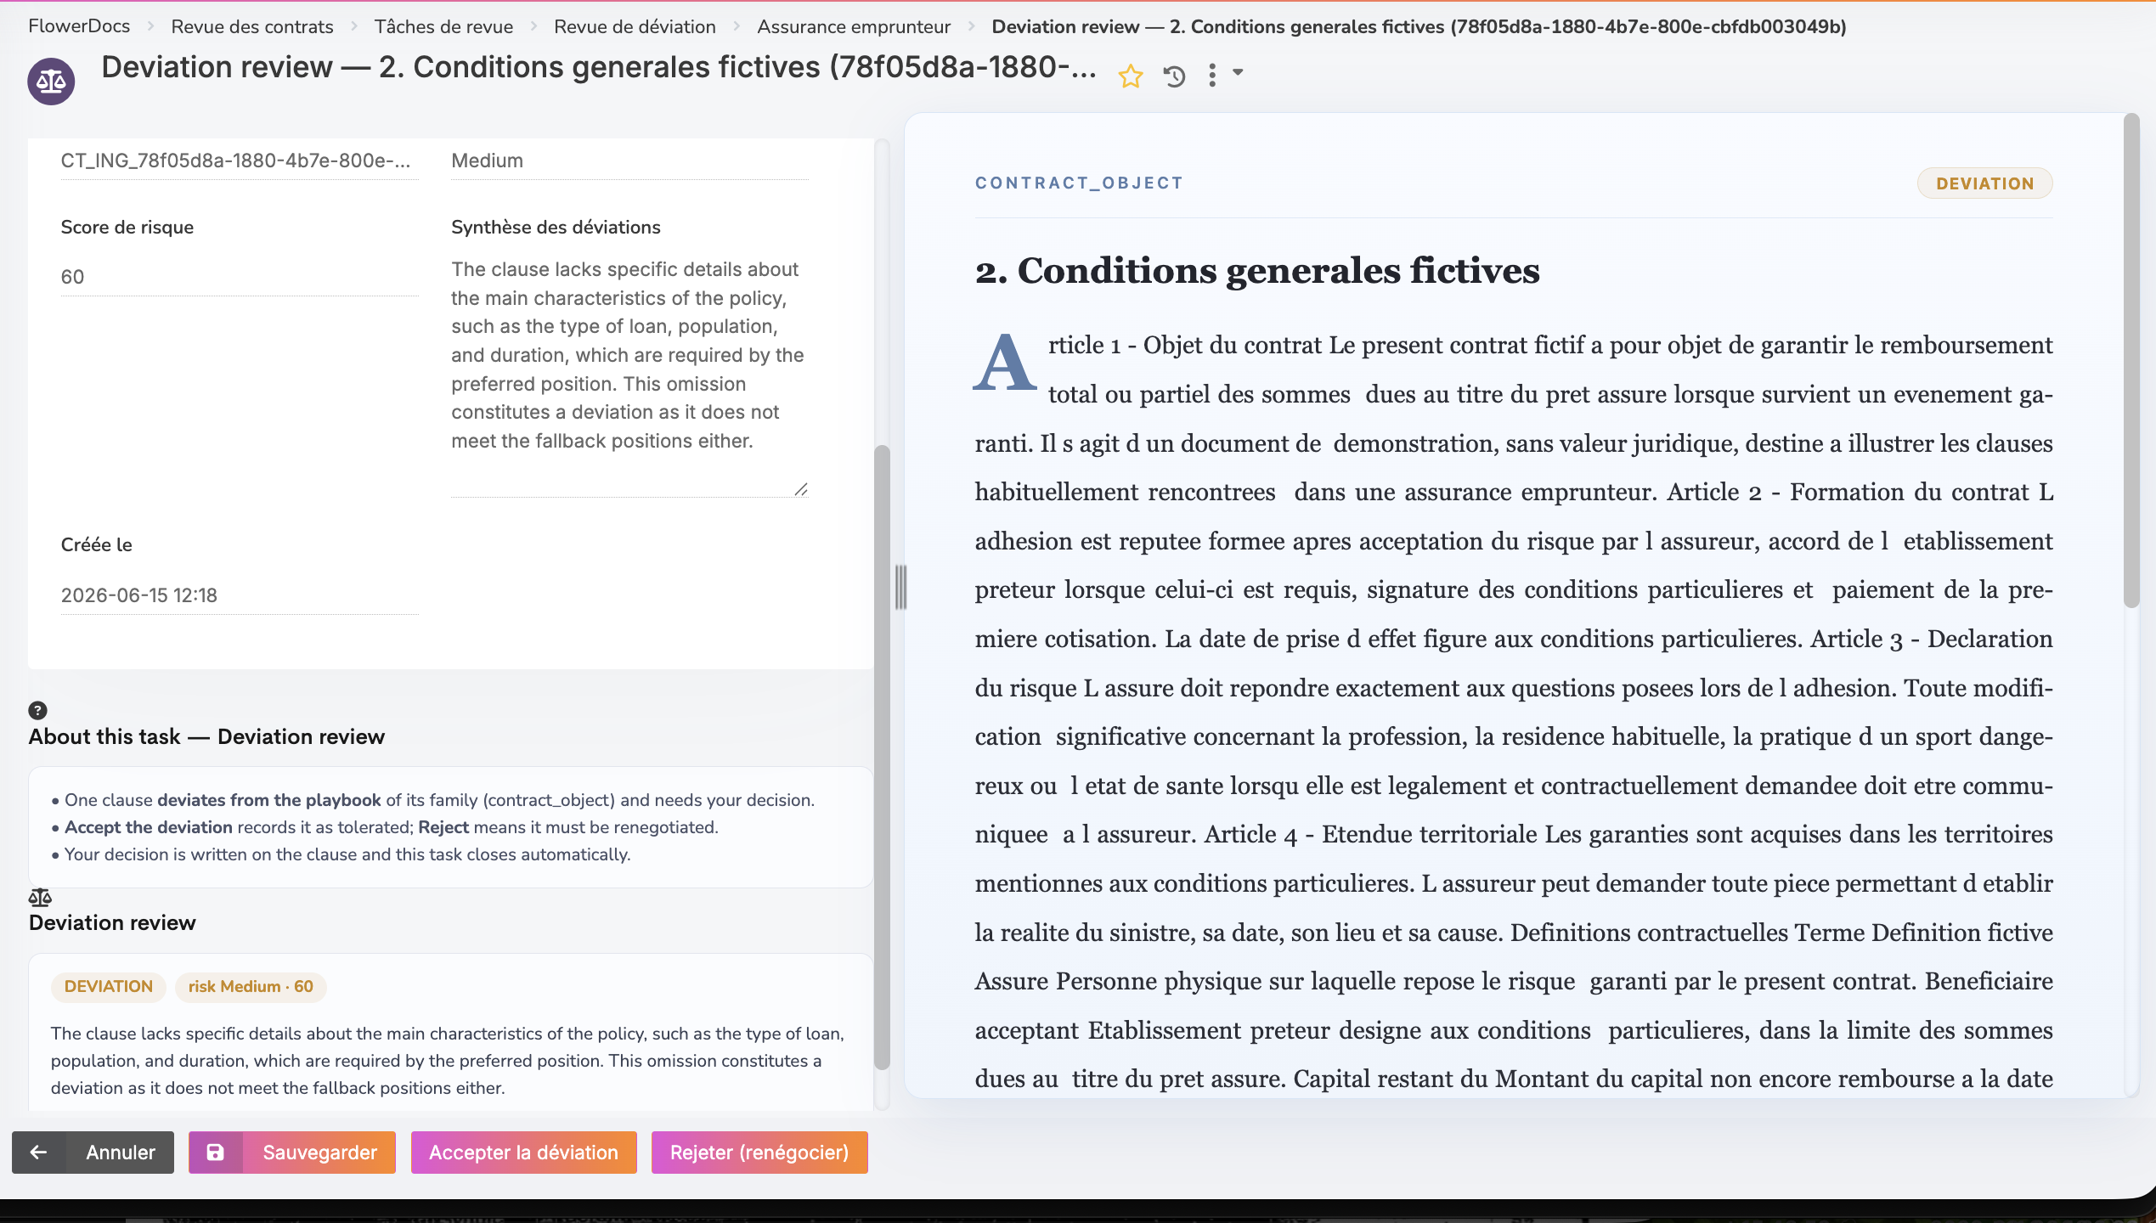
Task: Click the purple scales task icon
Action: (x=51, y=82)
